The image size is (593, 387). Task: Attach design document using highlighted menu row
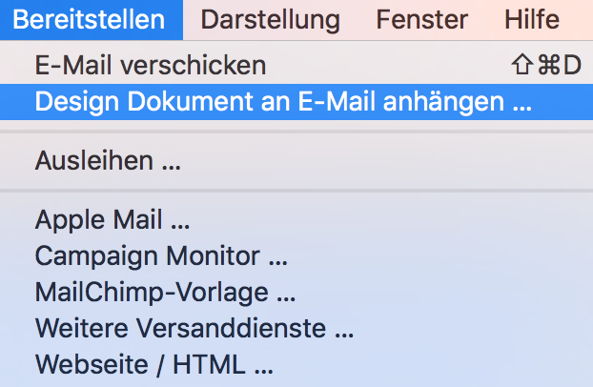click(296, 102)
